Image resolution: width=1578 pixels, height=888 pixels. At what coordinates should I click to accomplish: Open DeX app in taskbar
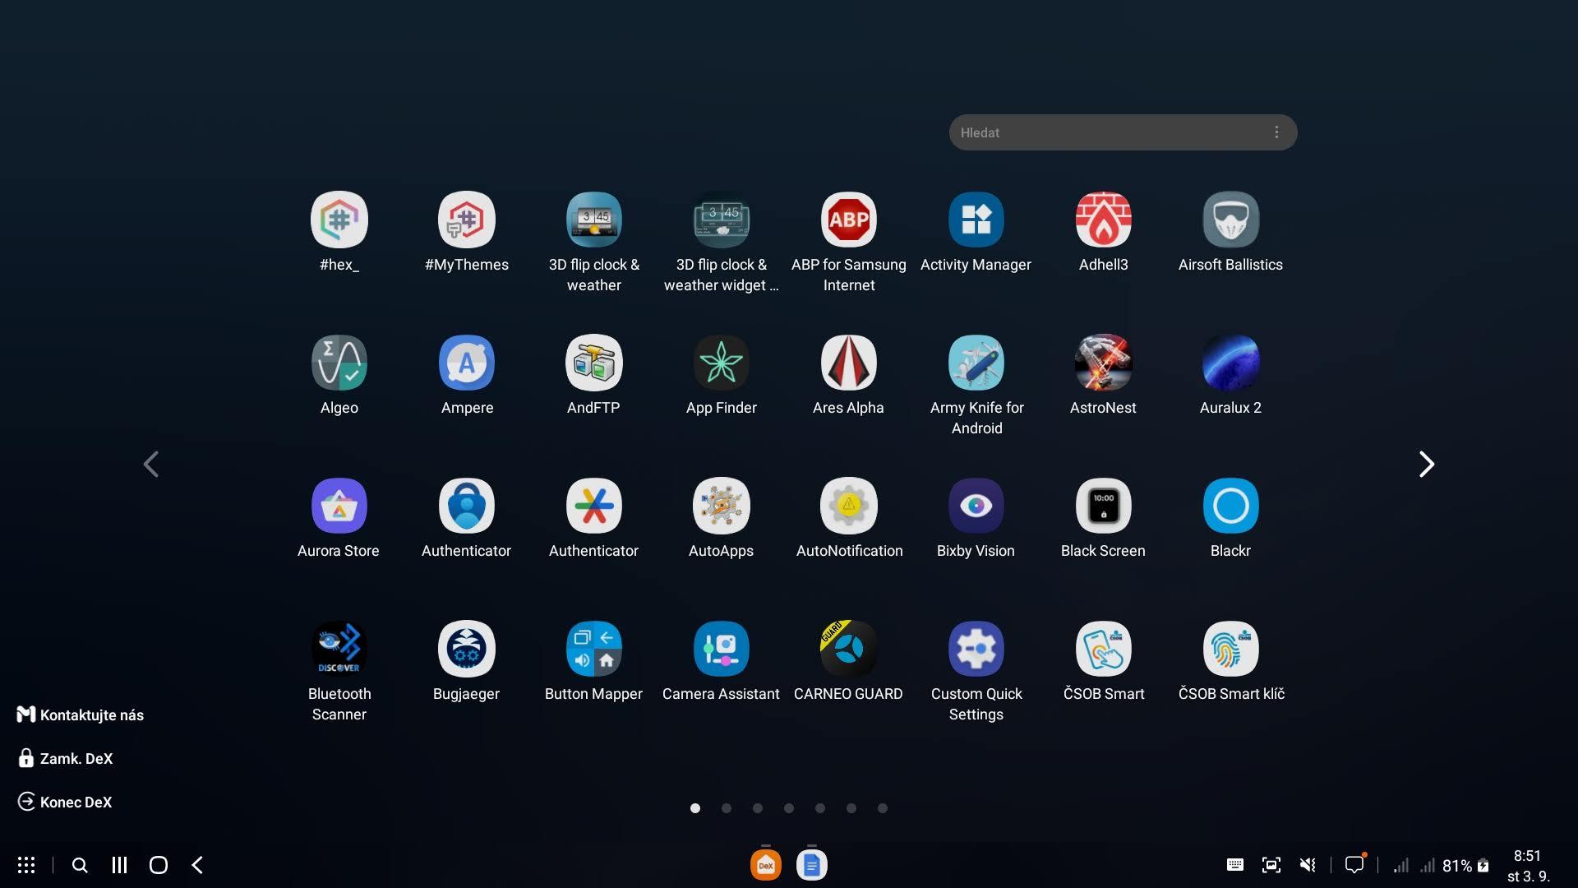[766, 865]
